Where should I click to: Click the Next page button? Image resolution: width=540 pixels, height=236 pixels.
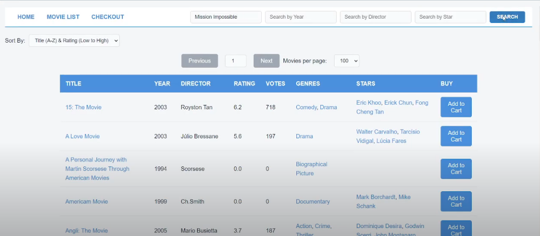[266, 61]
